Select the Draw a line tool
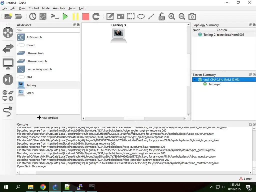The height and width of the screenshot is (192, 256). [x=151, y=16]
